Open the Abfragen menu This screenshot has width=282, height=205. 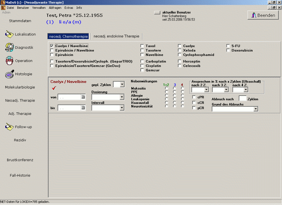(x=55, y=8)
